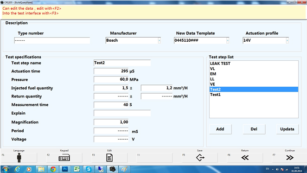Open Windows Explorer folder on taskbar
The height and width of the screenshot is (173, 307).
(x=41, y=169)
